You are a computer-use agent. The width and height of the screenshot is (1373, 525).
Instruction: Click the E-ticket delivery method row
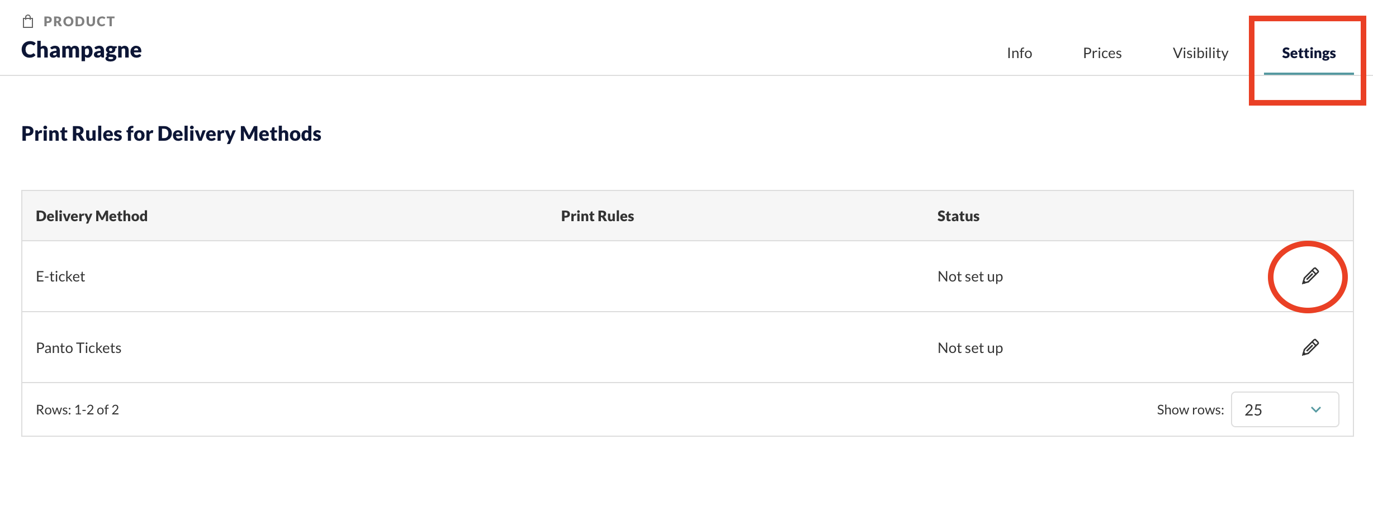point(687,276)
